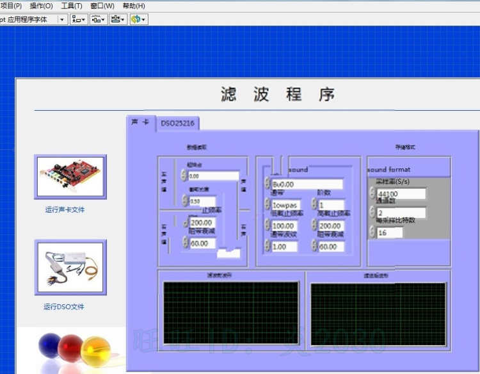
Task: Open the Reorder toolbar menu
Action: coord(139,20)
